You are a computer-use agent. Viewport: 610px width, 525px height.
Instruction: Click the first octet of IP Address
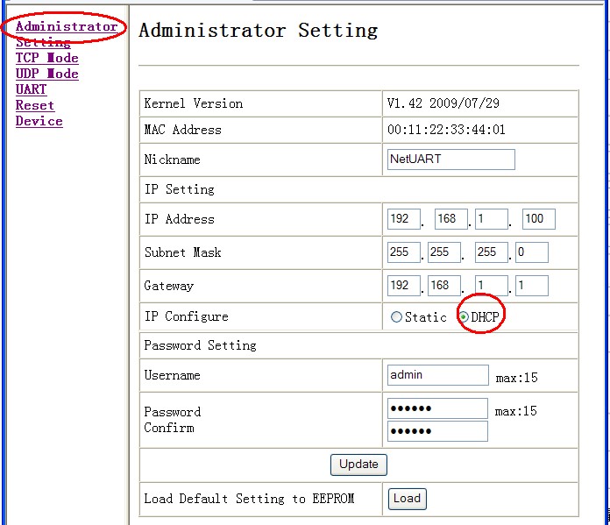[404, 219]
